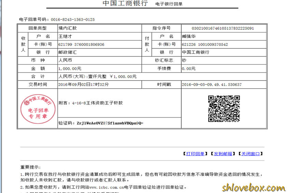Click the receipt type value 境内汇款

tap(68, 28)
